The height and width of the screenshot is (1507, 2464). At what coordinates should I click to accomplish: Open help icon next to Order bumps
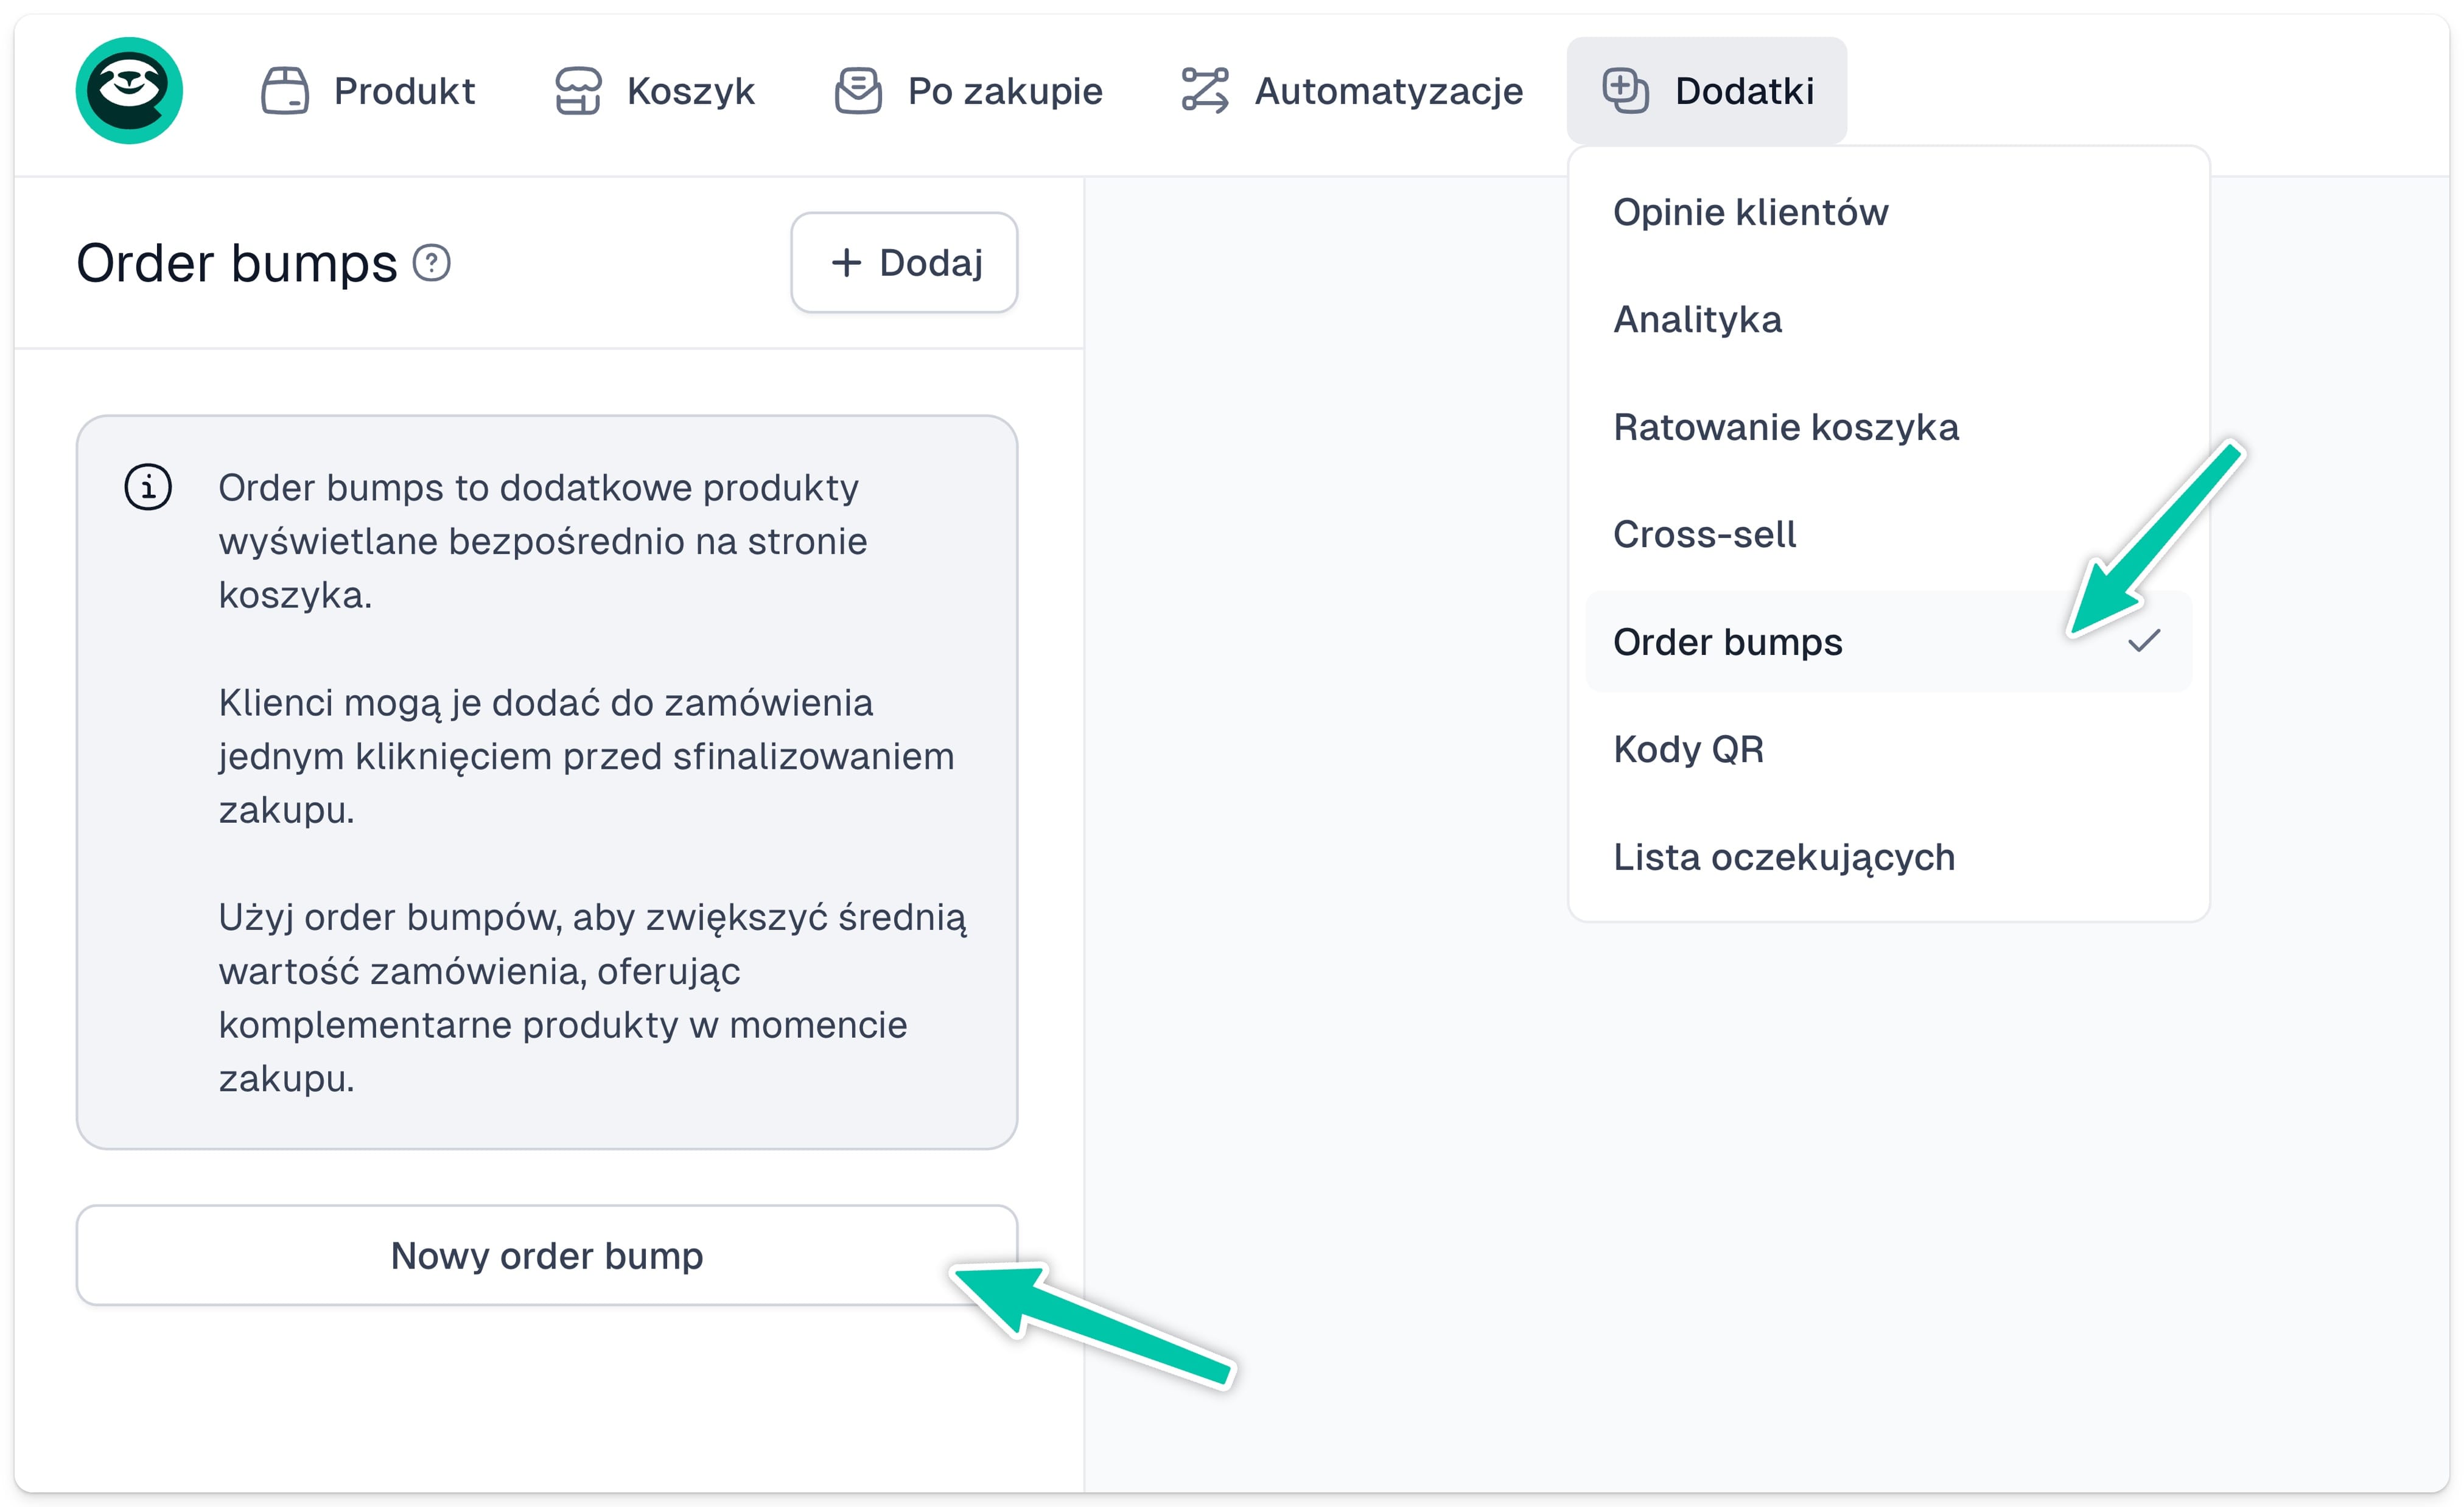(x=432, y=263)
